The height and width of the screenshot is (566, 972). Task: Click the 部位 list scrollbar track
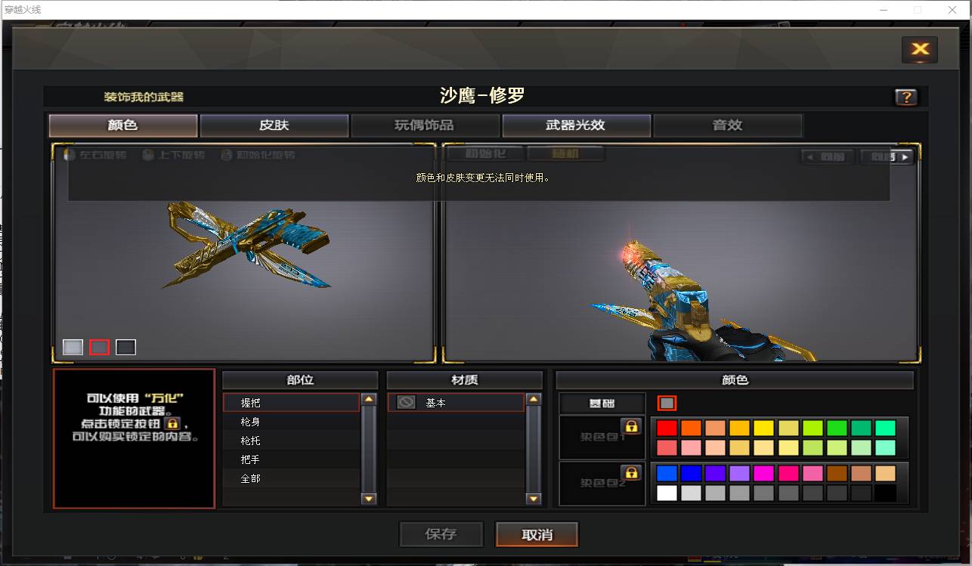(369, 449)
